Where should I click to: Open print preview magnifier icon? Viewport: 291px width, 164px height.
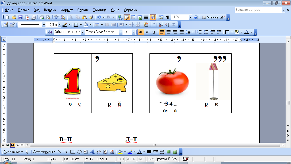click(48, 17)
